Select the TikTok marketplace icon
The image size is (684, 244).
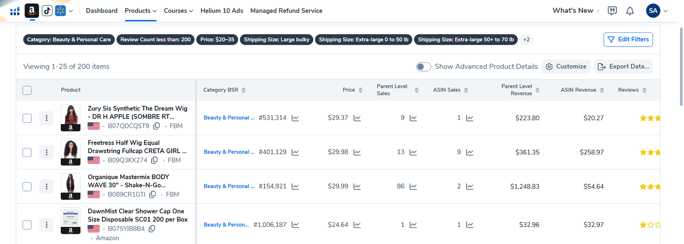(47, 11)
